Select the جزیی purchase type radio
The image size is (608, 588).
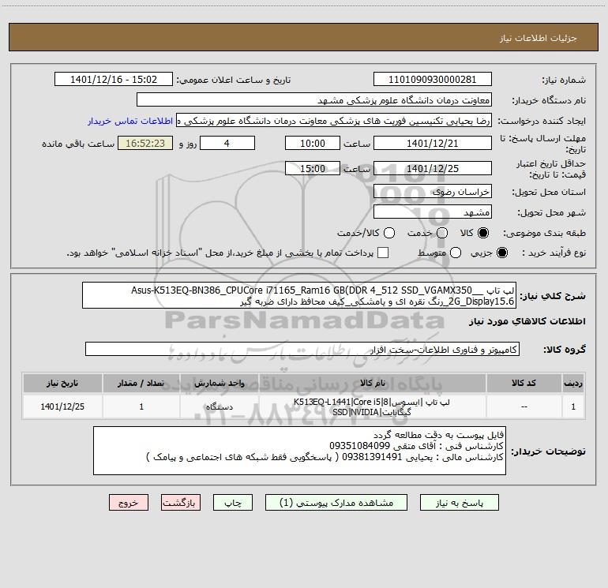pyautogui.click(x=501, y=253)
